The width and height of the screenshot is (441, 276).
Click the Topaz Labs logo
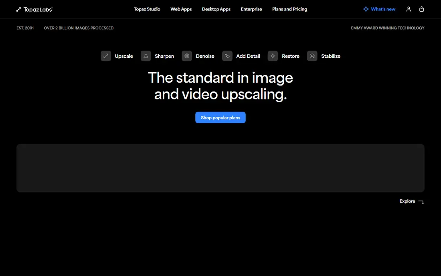coord(34,9)
